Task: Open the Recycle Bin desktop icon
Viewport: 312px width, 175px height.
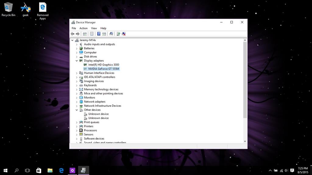Action: click(x=8, y=9)
